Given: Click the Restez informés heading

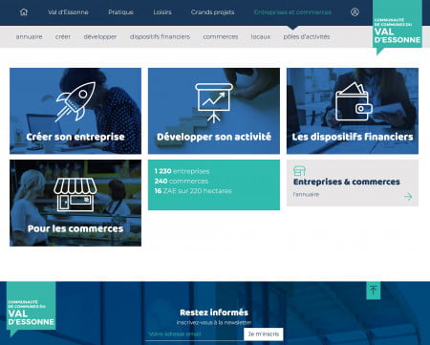Looking at the screenshot, I should pyautogui.click(x=214, y=313).
